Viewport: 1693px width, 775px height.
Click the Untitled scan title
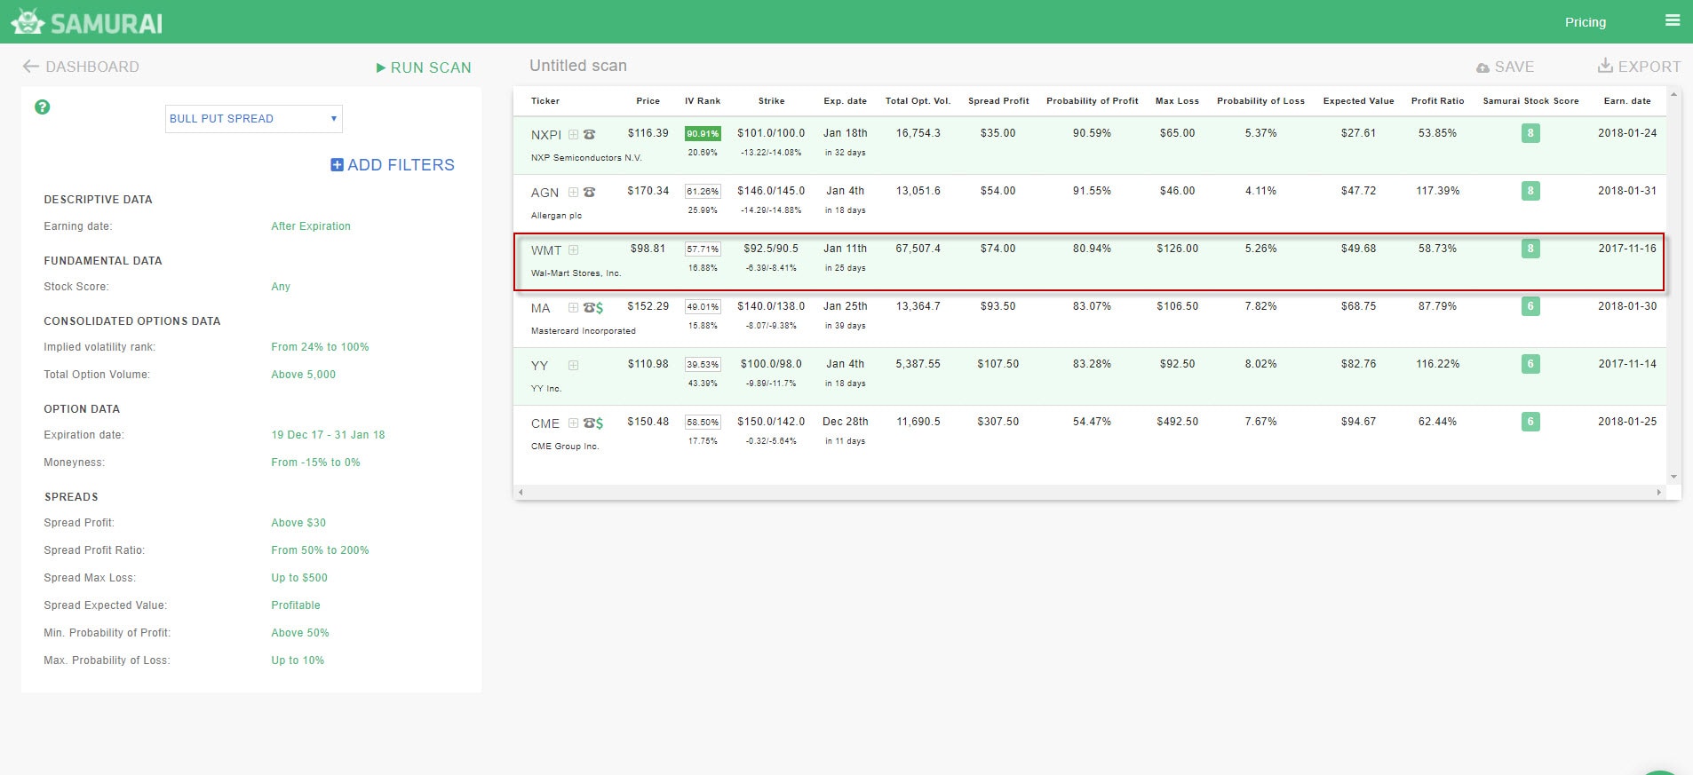pyautogui.click(x=578, y=66)
